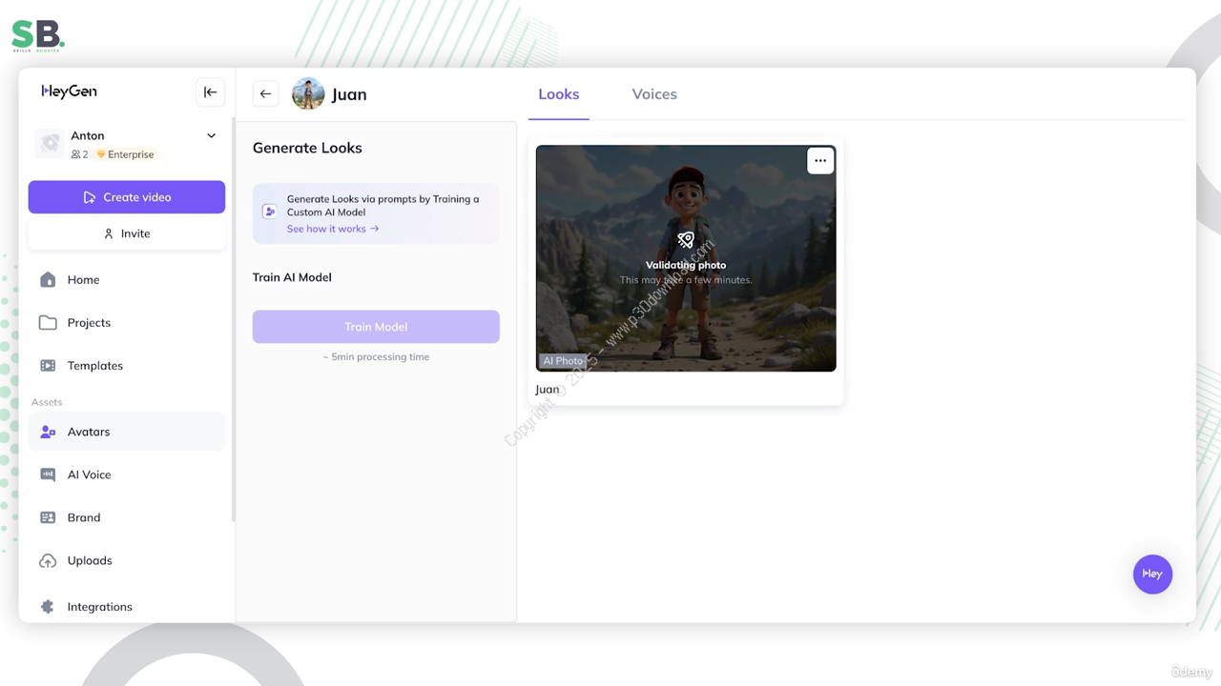Click the Integrations puzzle icon
This screenshot has width=1221, height=686.
tap(48, 607)
